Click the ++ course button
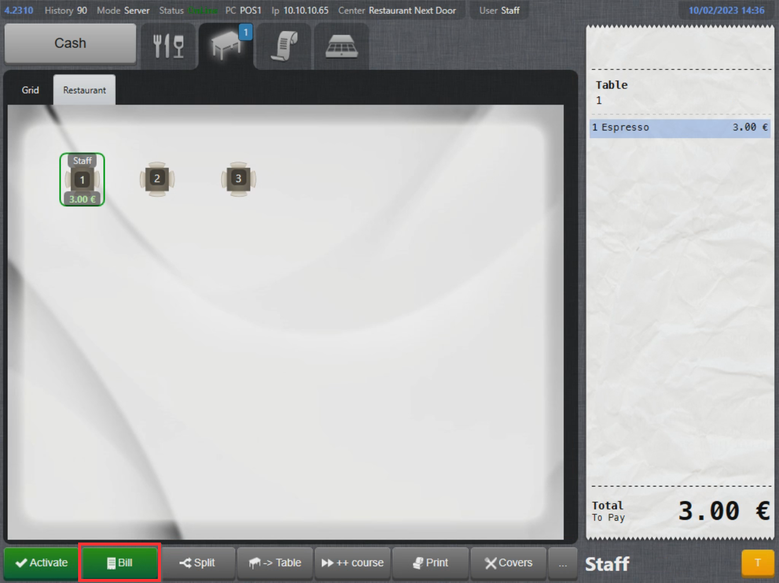Image resolution: width=779 pixels, height=583 pixels. (352, 563)
